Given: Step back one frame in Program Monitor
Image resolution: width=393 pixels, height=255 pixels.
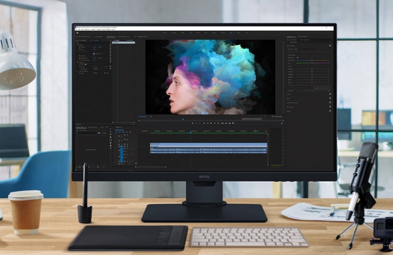Looking at the screenshot, I should [208, 123].
